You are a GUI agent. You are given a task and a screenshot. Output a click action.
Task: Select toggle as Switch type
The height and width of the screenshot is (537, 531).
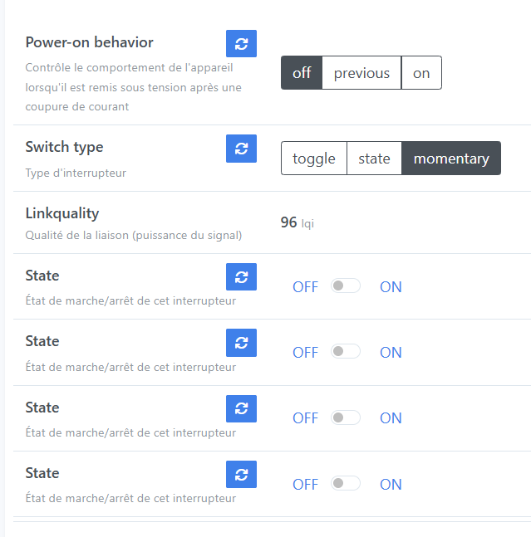pyautogui.click(x=314, y=159)
